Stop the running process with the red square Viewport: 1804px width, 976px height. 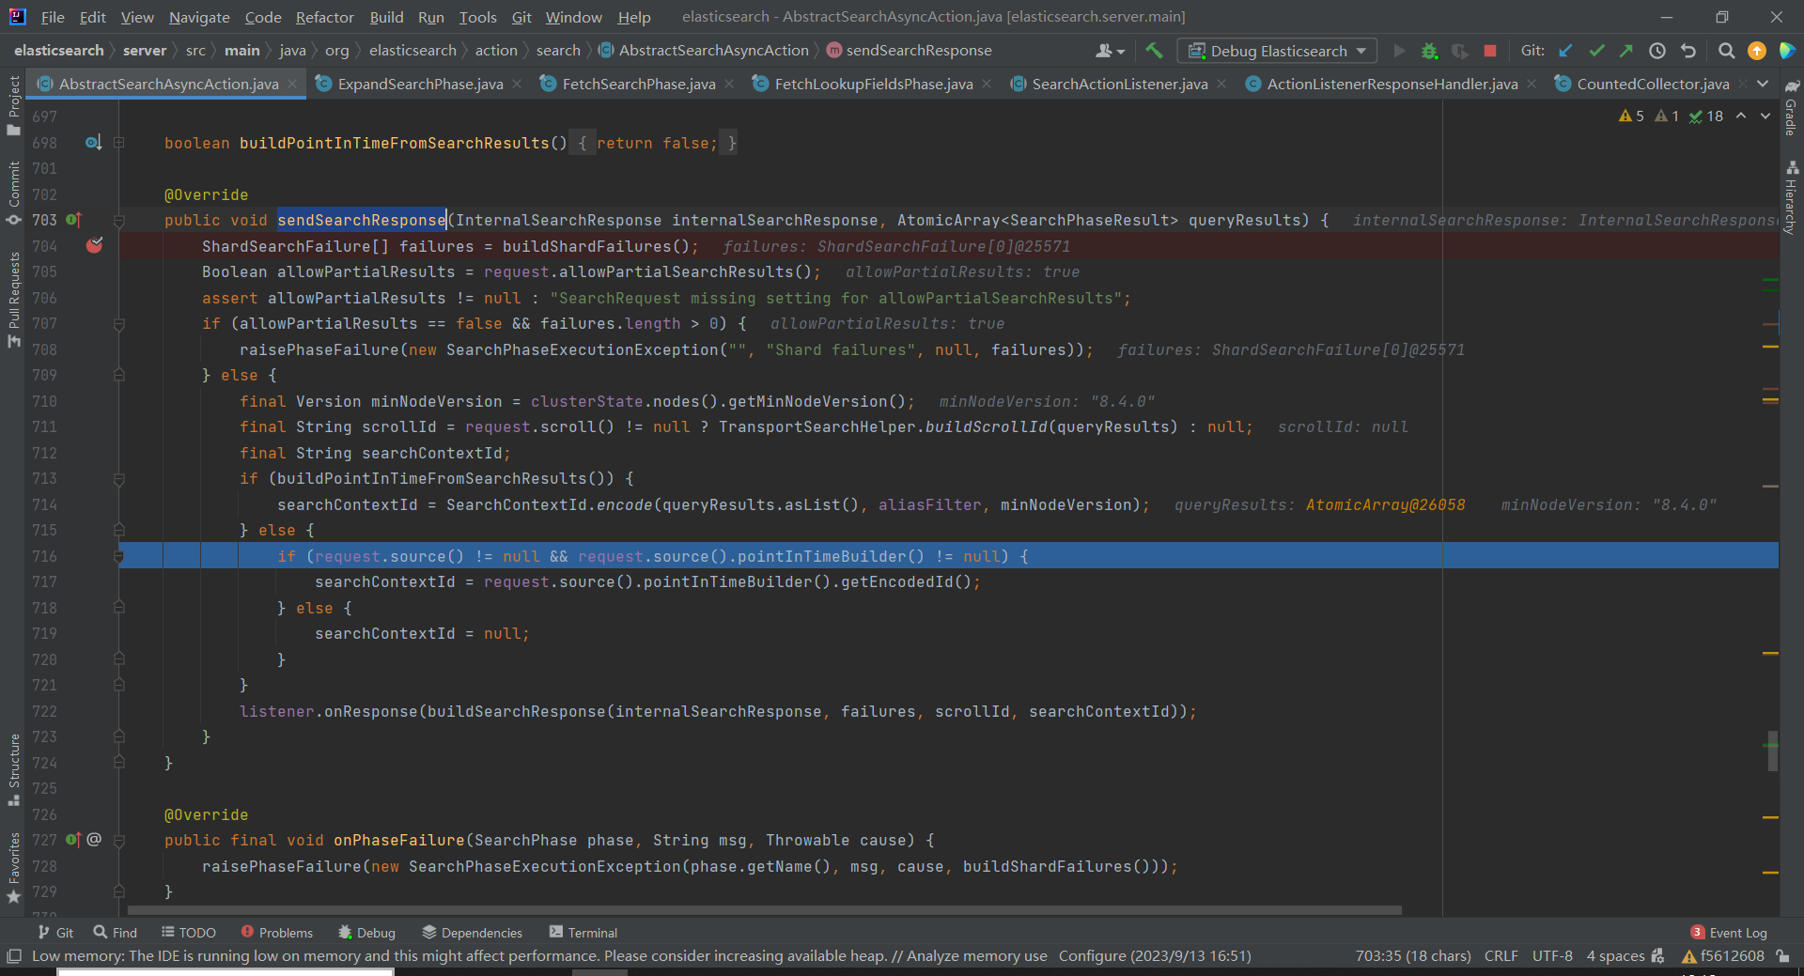point(1490,51)
